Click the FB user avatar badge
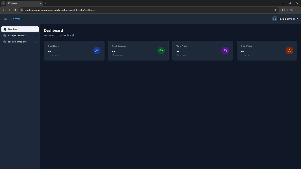301x169 pixels. 275,19
